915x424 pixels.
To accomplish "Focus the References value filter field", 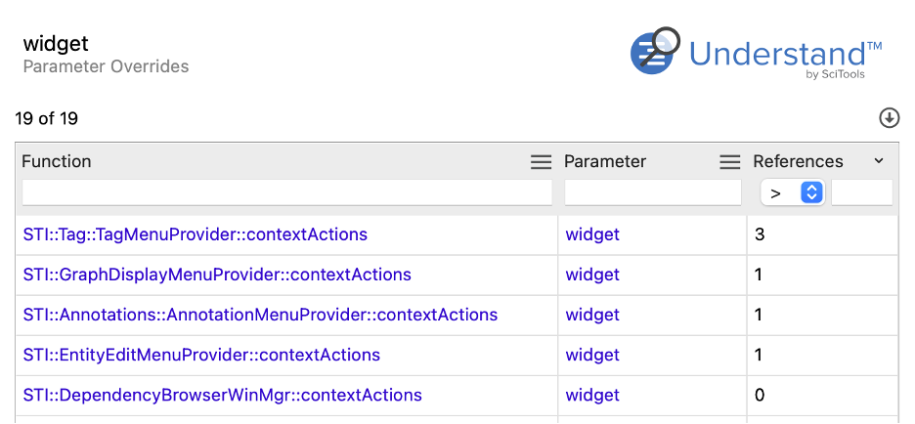I will pos(862,192).
